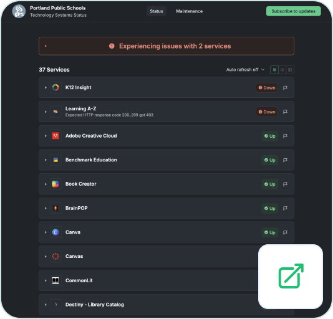This screenshot has height=319, width=333.
Task: Click the Down badge for K12 Insight
Action: point(267,88)
